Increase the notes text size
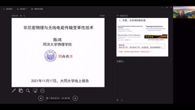Image resolution: width=195 pixels, height=110 pixels. [x=117, y=100]
